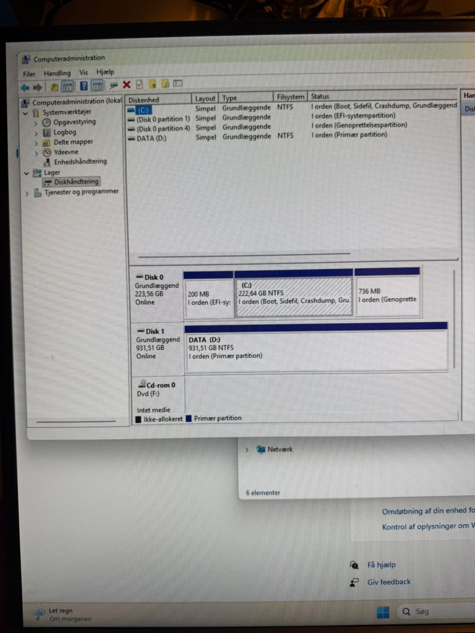475x633 pixels.
Task: Select the (C:) 222,64 GB partition block
Action: click(x=294, y=293)
